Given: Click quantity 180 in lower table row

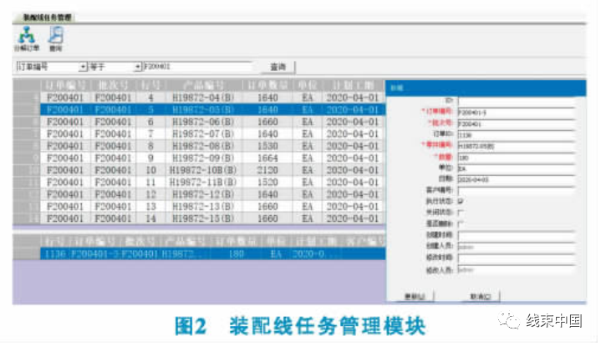Looking at the screenshot, I should [x=236, y=253].
